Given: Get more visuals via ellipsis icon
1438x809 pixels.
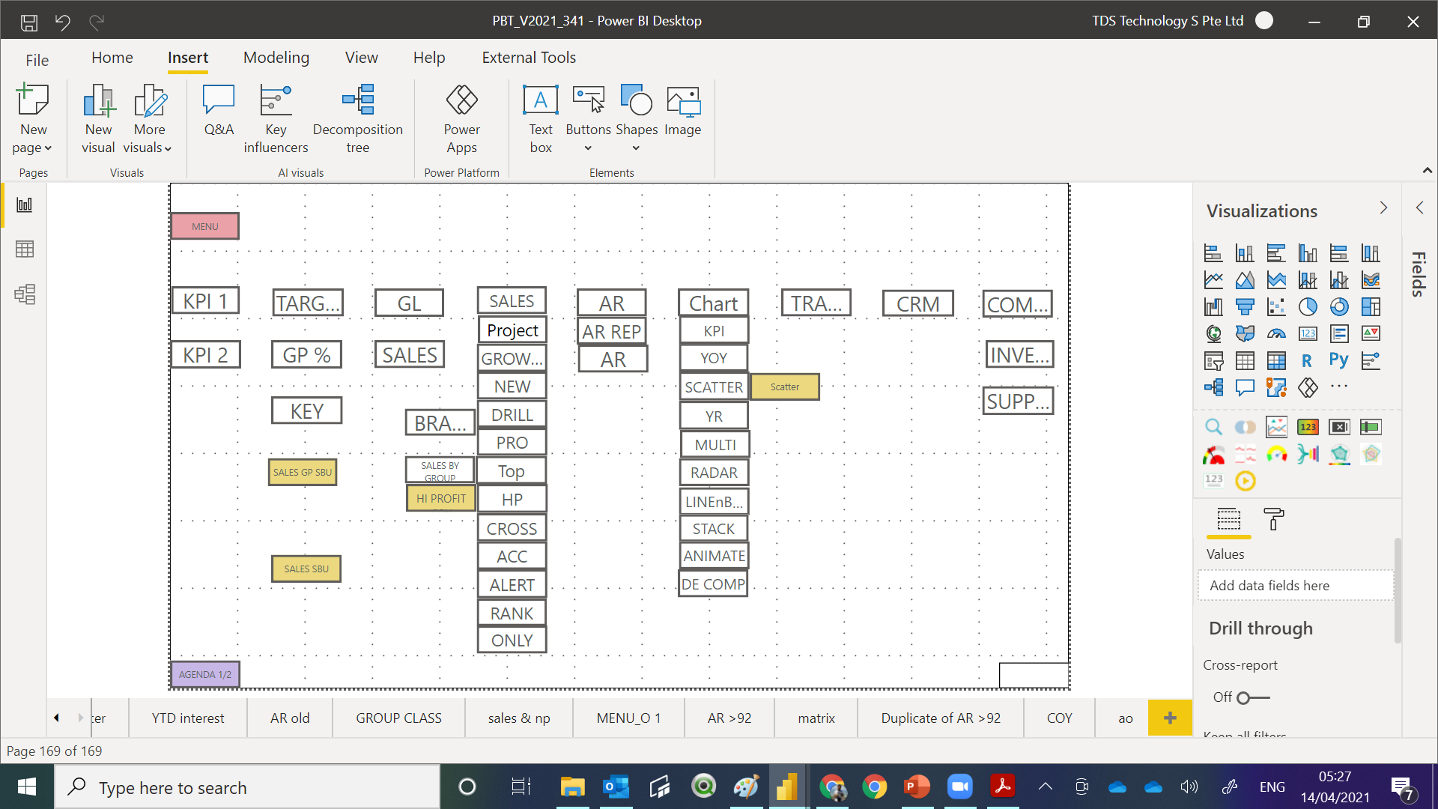Looking at the screenshot, I should 1339,387.
